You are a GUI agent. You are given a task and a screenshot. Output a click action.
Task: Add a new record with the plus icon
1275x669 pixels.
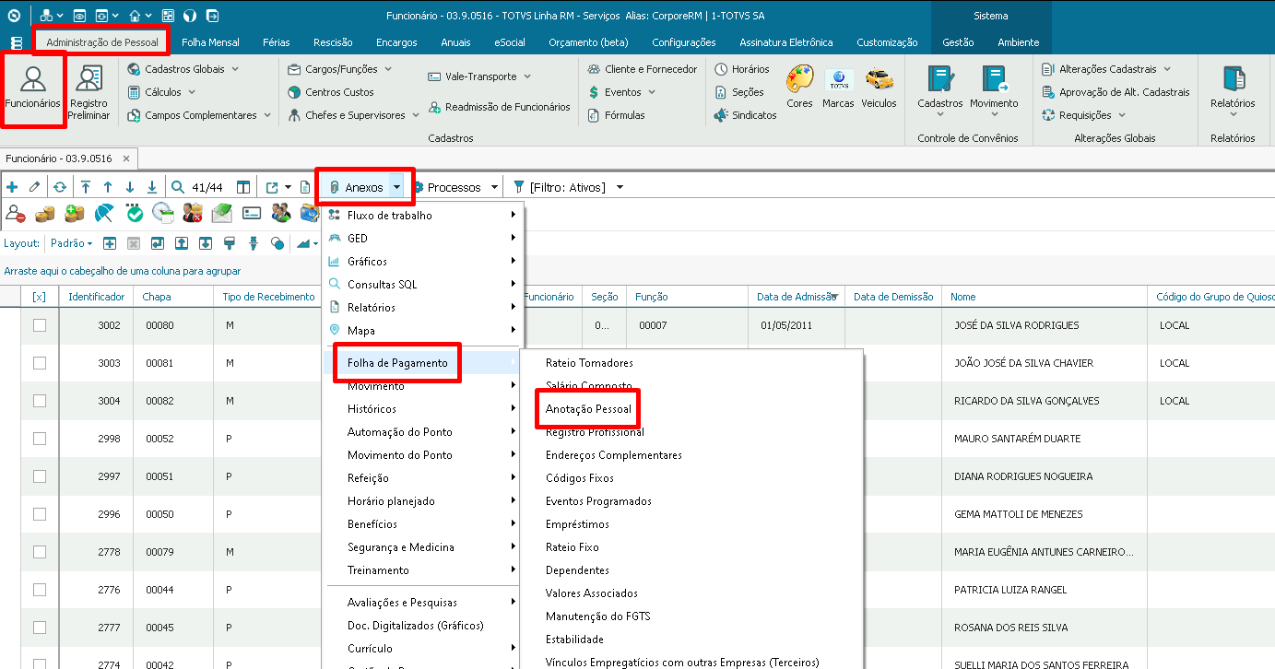12,187
